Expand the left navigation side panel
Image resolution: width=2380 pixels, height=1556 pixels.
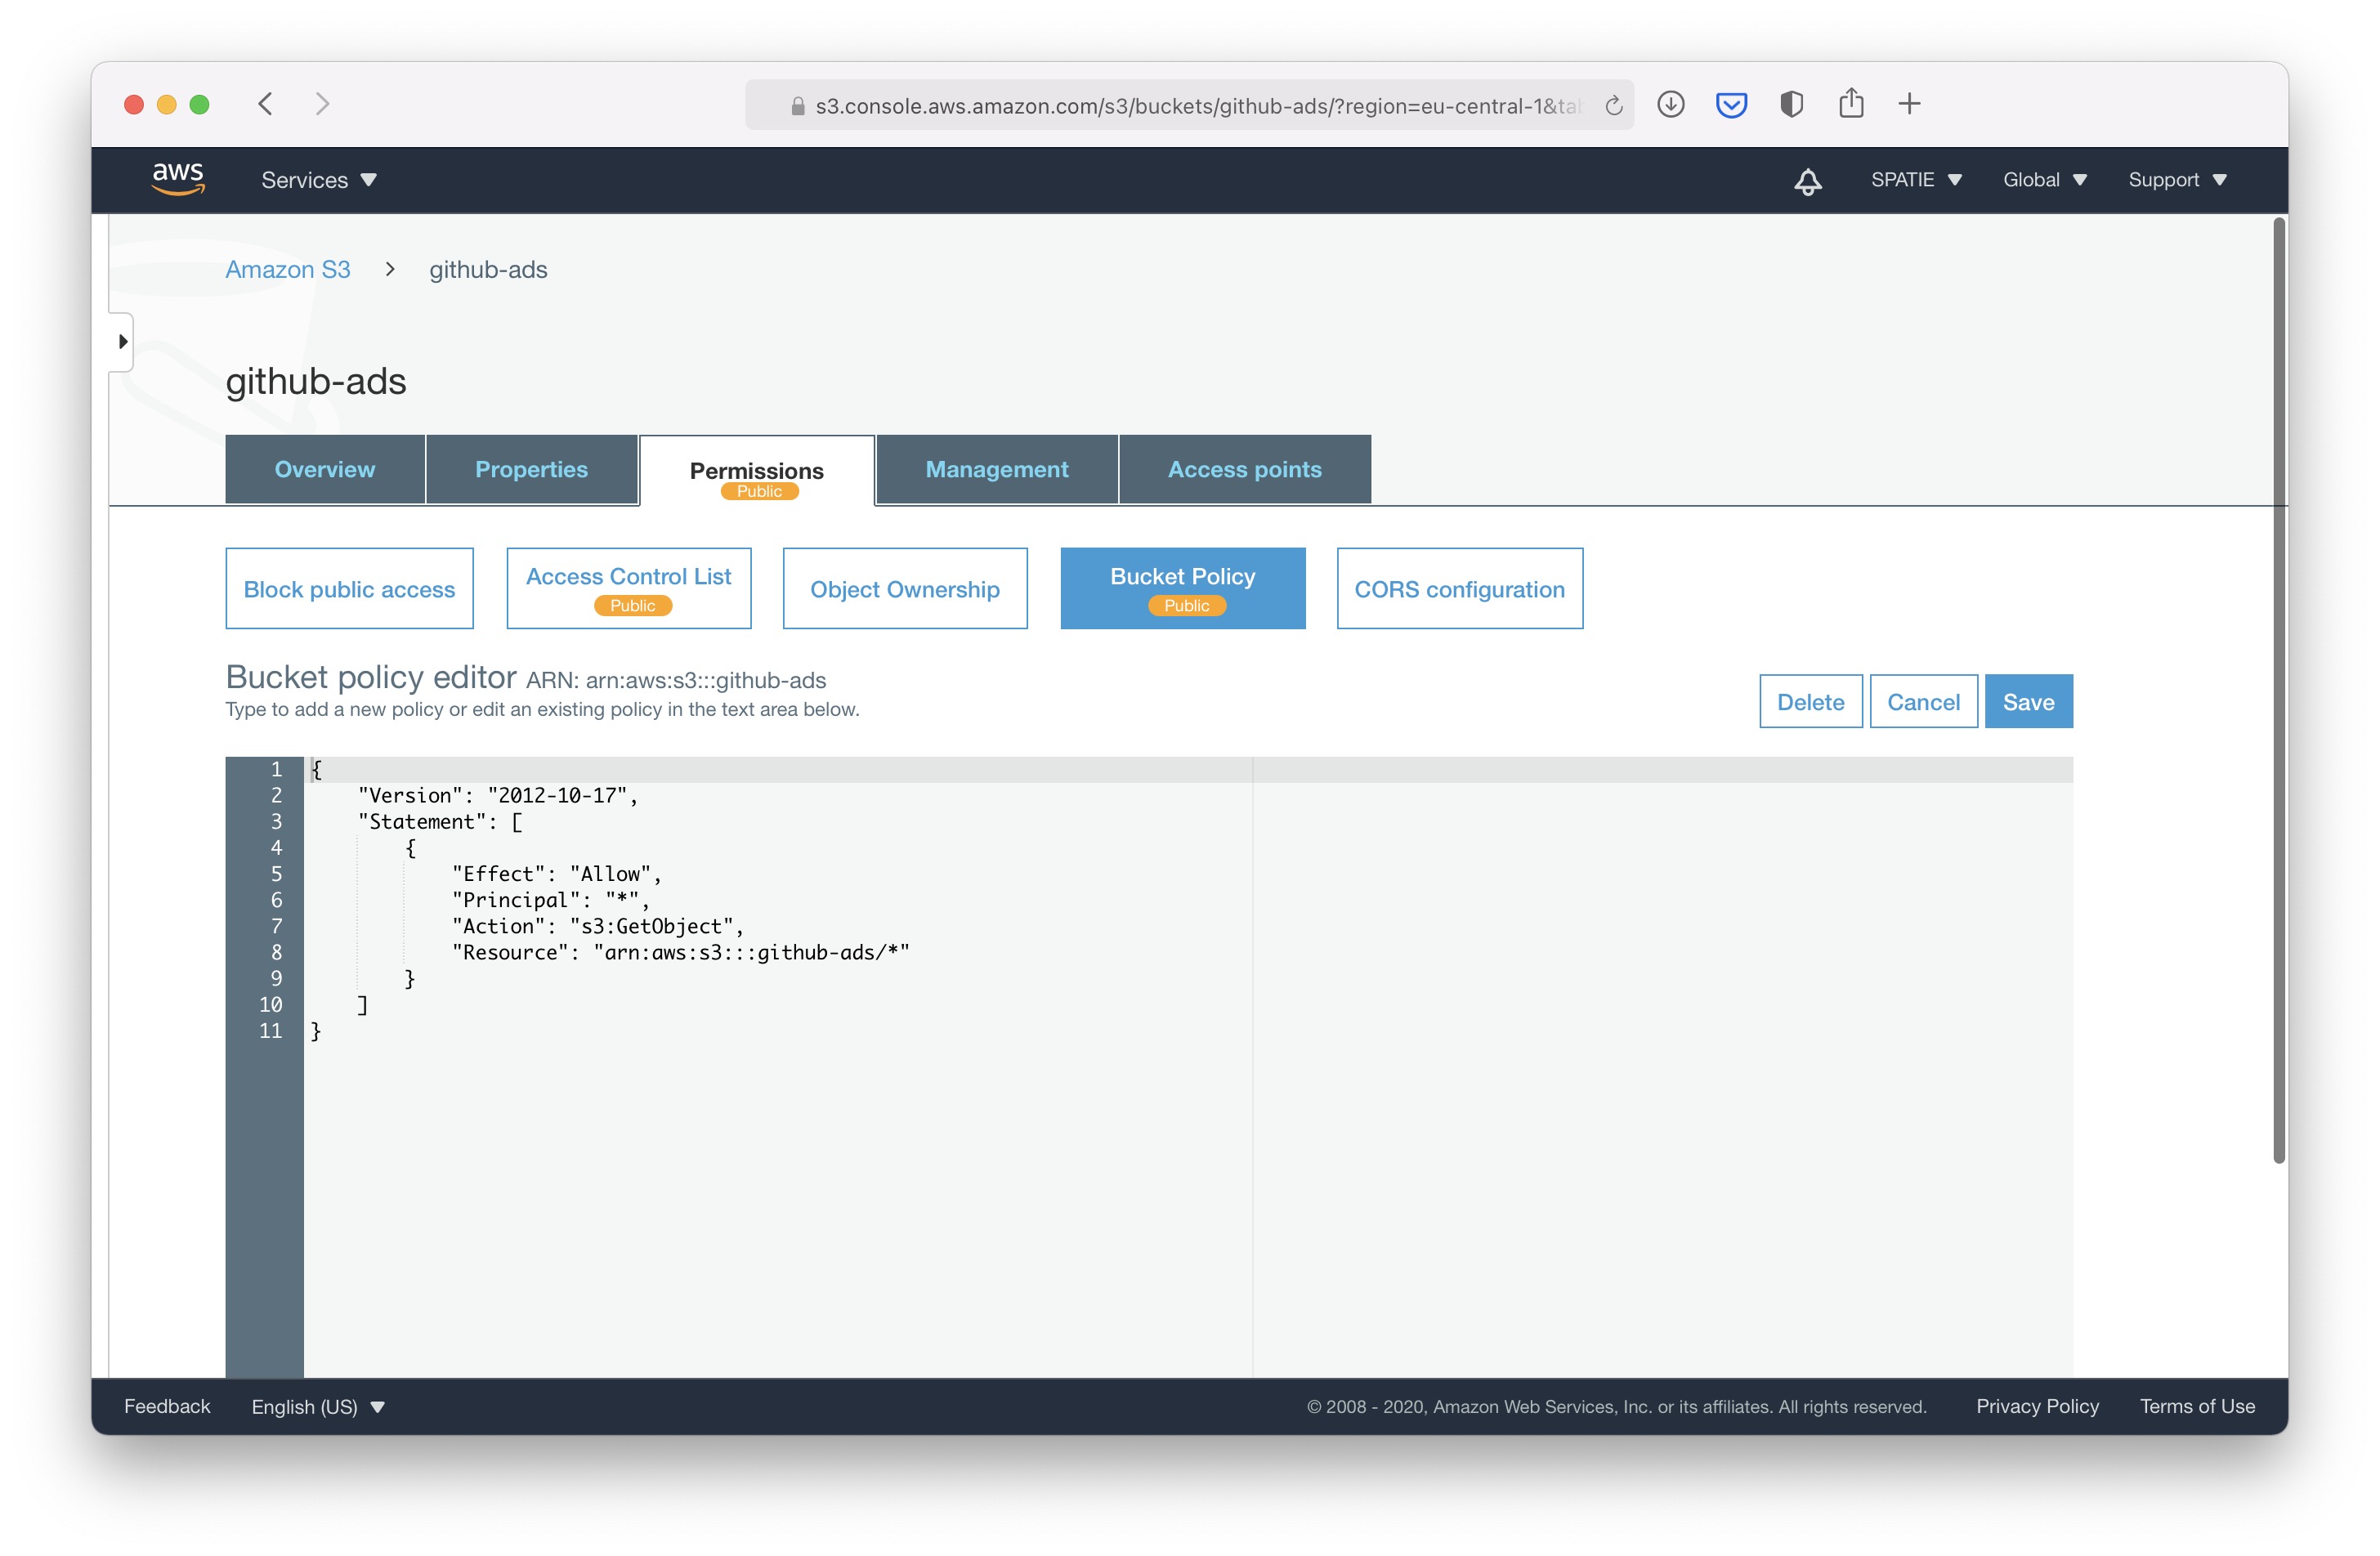(122, 342)
